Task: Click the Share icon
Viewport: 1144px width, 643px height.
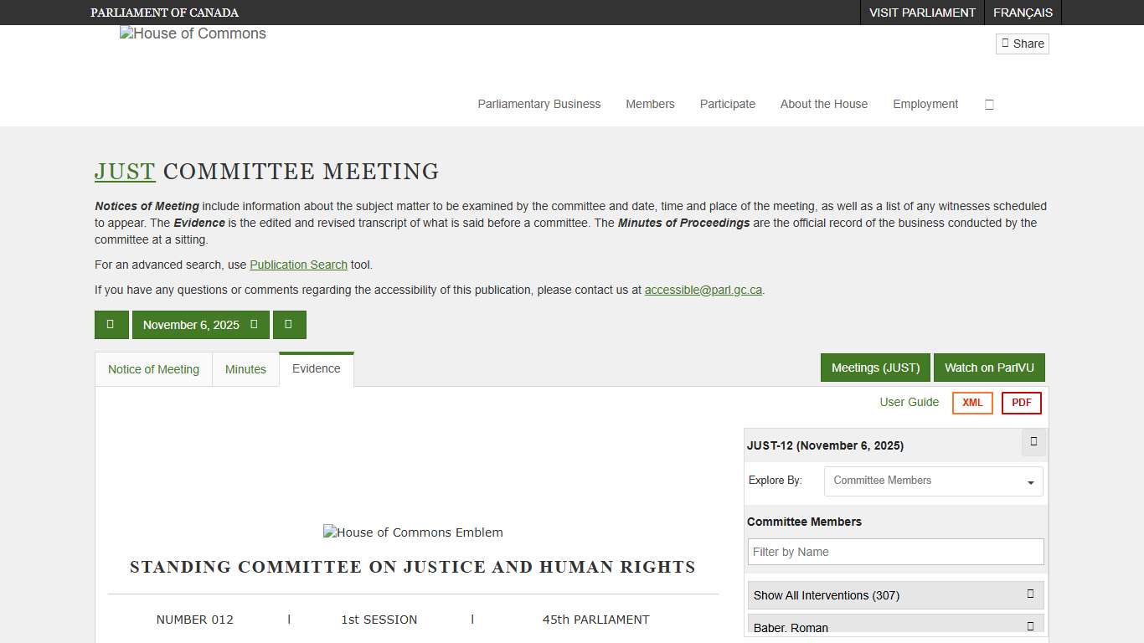Action: click(1022, 44)
